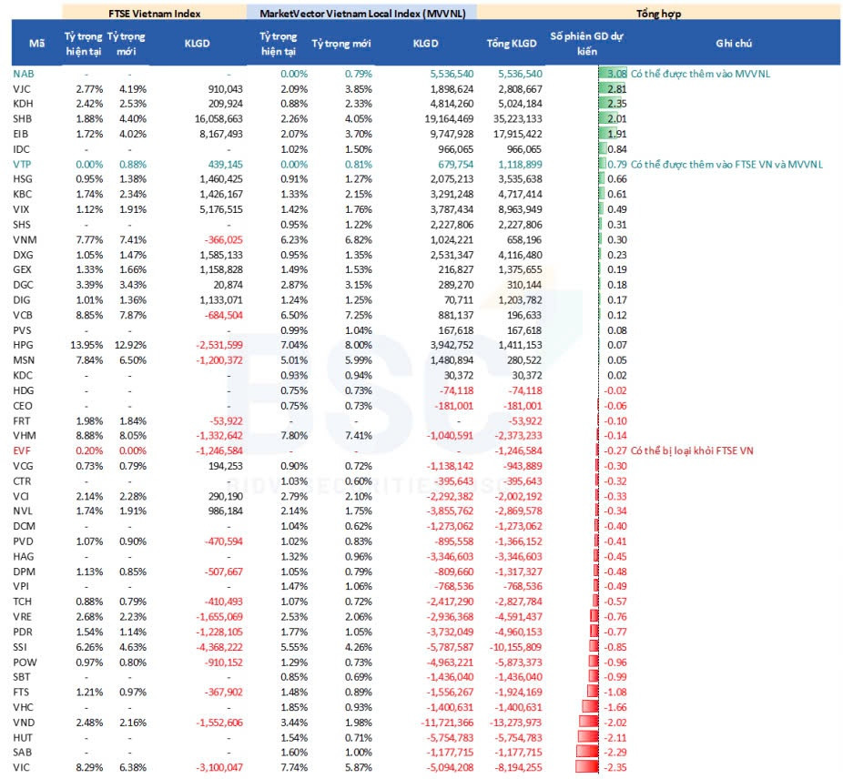The image size is (843, 779).
Task: Select the VIC ticker cell
Action: pos(22,767)
